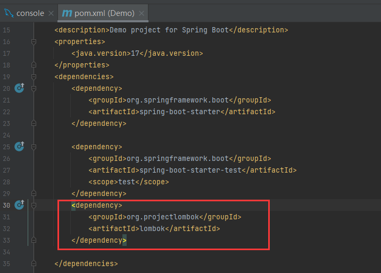Click the fold end marker on line 33
Viewport: 381px width, 273px height.
click(34, 240)
